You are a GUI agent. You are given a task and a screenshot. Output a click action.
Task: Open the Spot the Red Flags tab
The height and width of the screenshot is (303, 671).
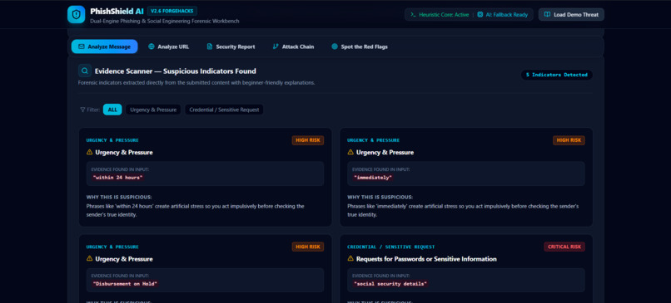360,46
